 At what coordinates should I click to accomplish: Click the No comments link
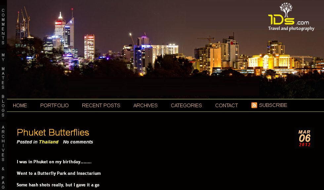(78, 142)
